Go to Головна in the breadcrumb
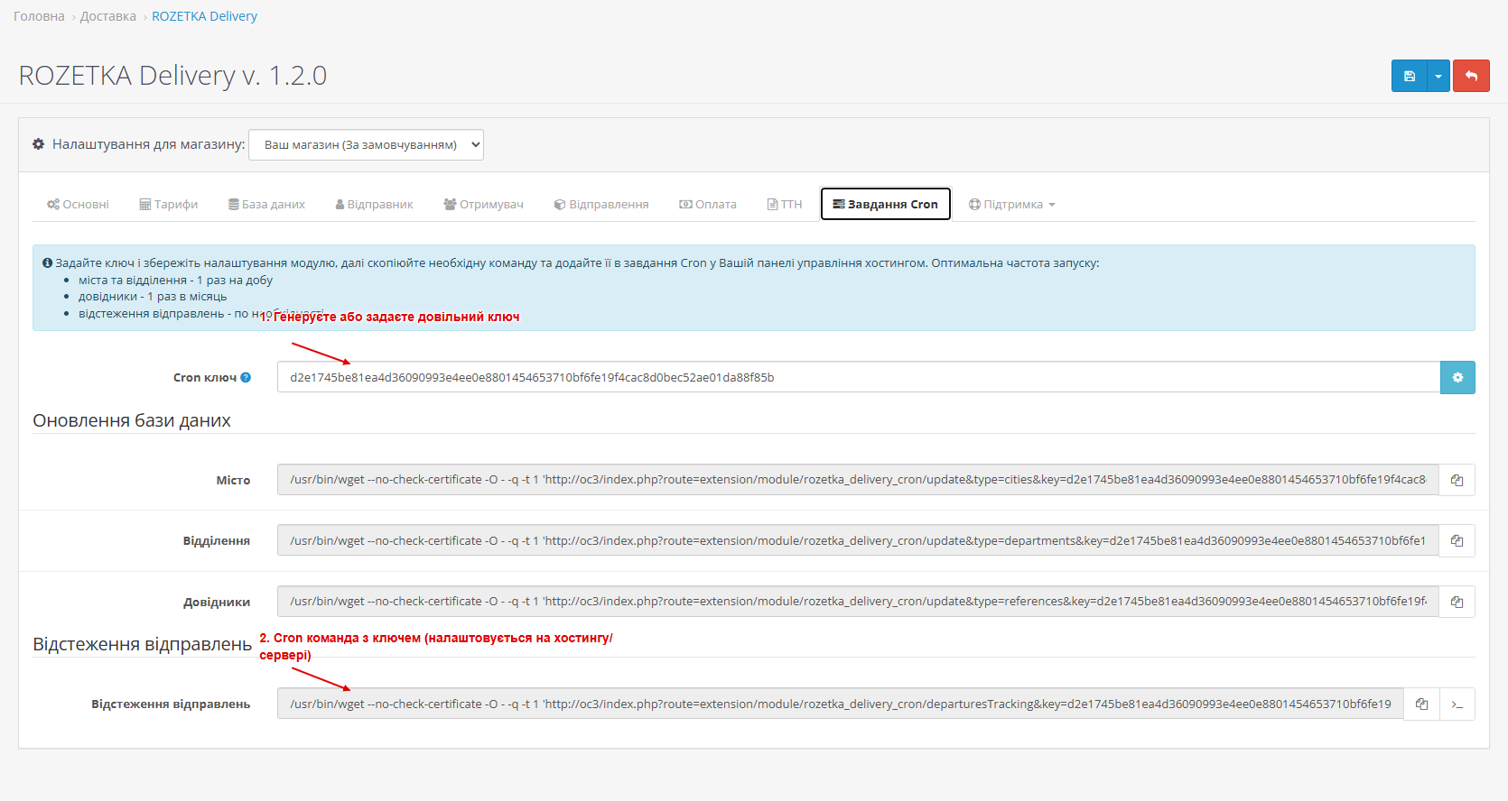This screenshot has height=801, width=1508. pyautogui.click(x=39, y=16)
